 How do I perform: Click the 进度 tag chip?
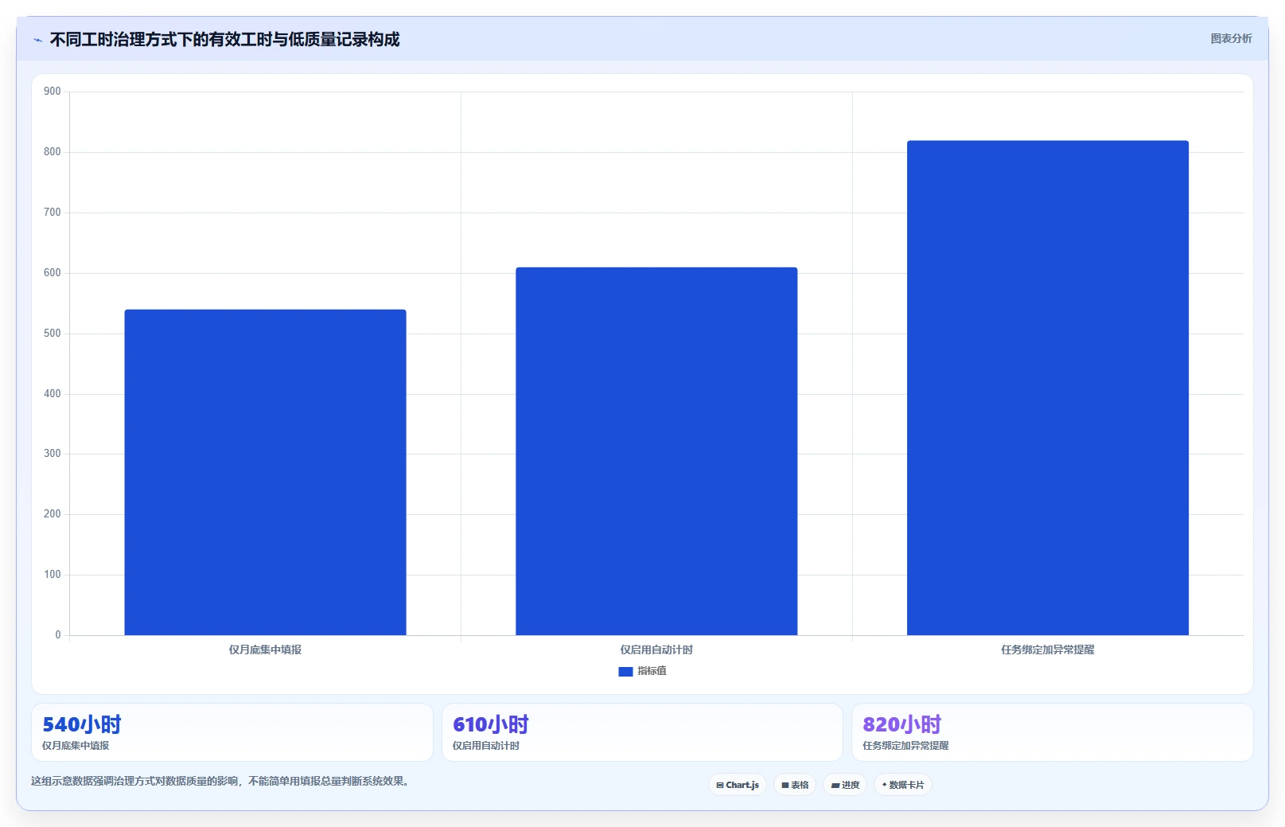click(x=845, y=785)
